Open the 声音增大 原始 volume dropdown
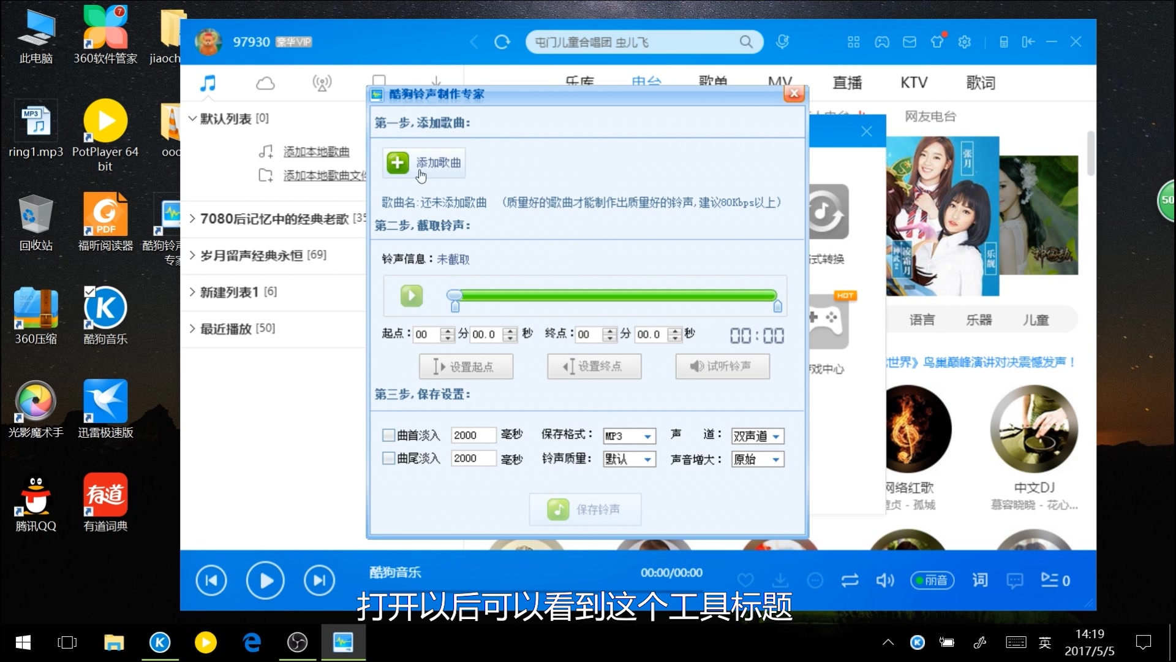This screenshot has height=662, width=1176. pyautogui.click(x=758, y=459)
